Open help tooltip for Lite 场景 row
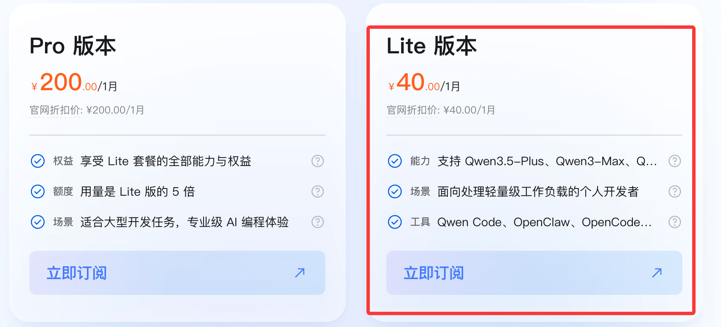The width and height of the screenshot is (721, 327). tap(675, 191)
